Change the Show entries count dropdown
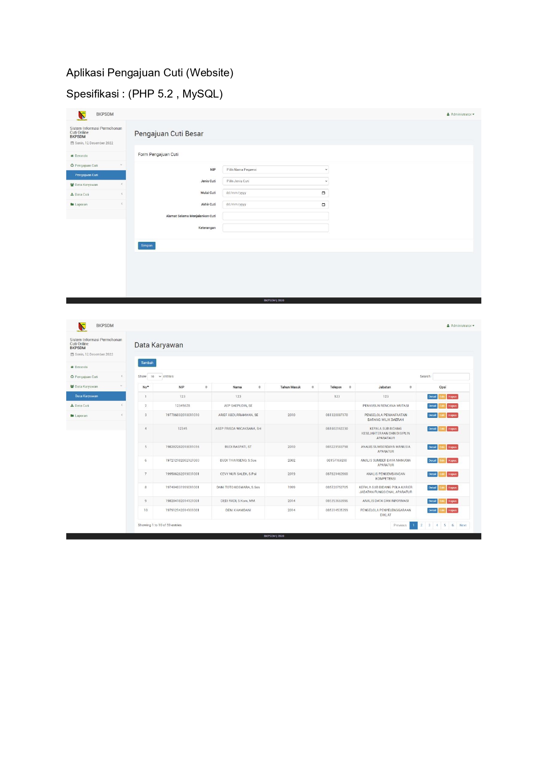The image size is (548, 774). click(155, 376)
